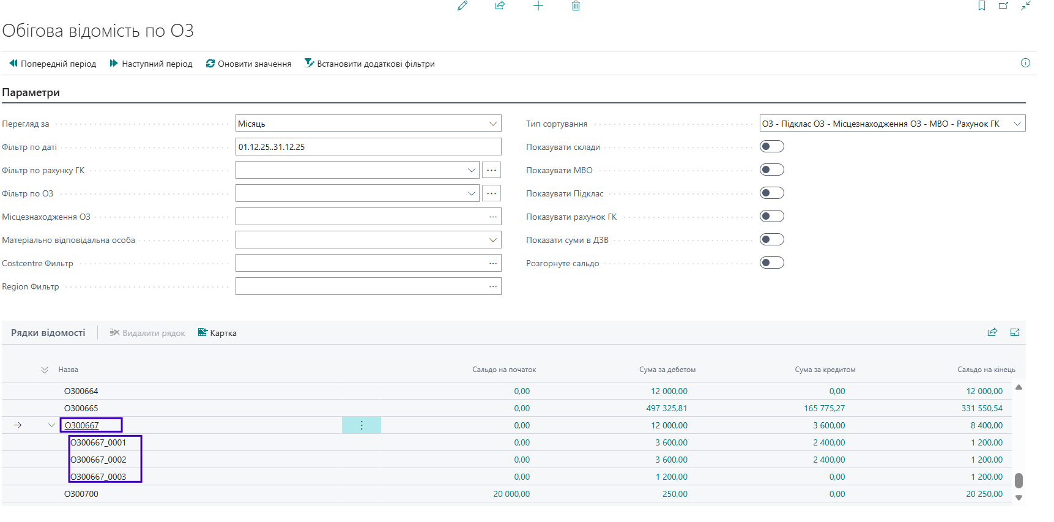Click Оновити значення button
Screen dimensions: 1054x522
point(248,64)
